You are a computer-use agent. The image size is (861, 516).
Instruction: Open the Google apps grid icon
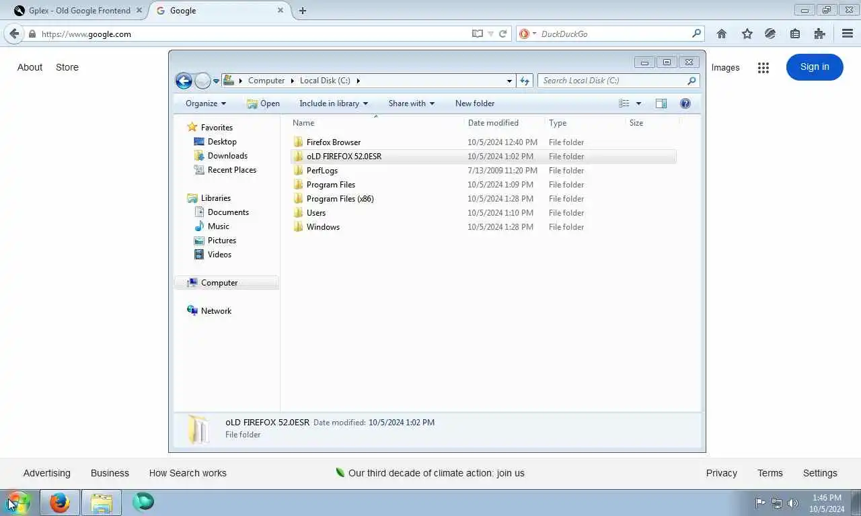point(763,67)
